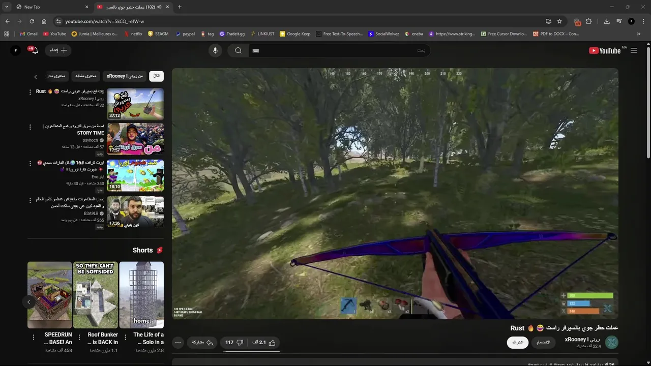Switch to the 'New Tab' browser tab
Screen dimensions: 651x366
point(51,7)
